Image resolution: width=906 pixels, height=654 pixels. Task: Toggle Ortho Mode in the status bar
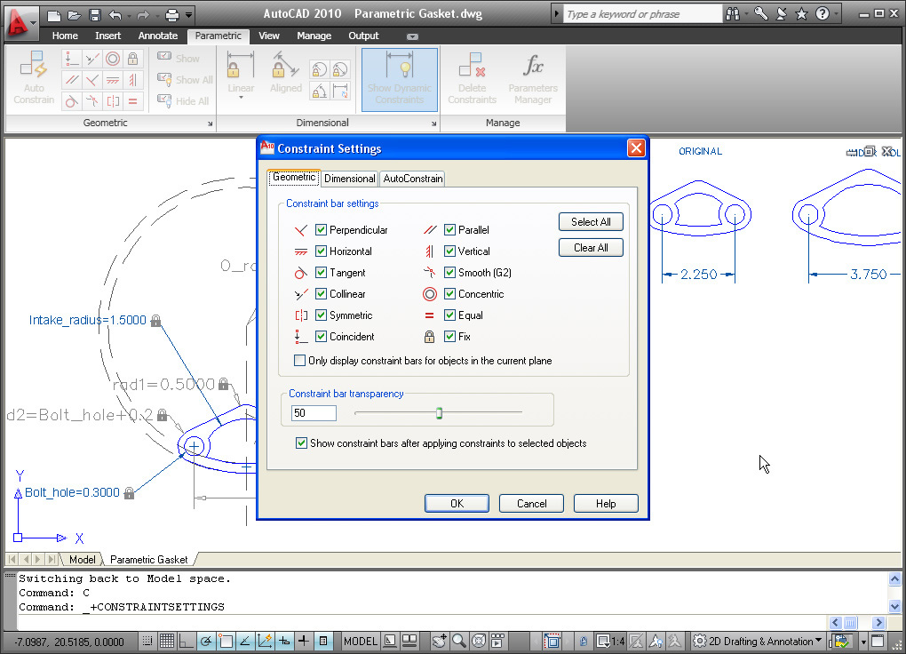pyautogui.click(x=186, y=641)
